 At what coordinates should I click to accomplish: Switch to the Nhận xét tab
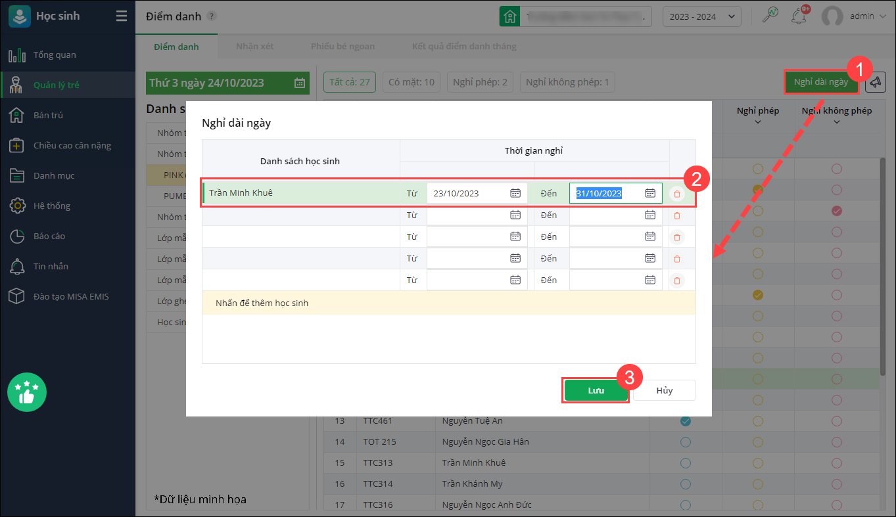click(x=254, y=47)
